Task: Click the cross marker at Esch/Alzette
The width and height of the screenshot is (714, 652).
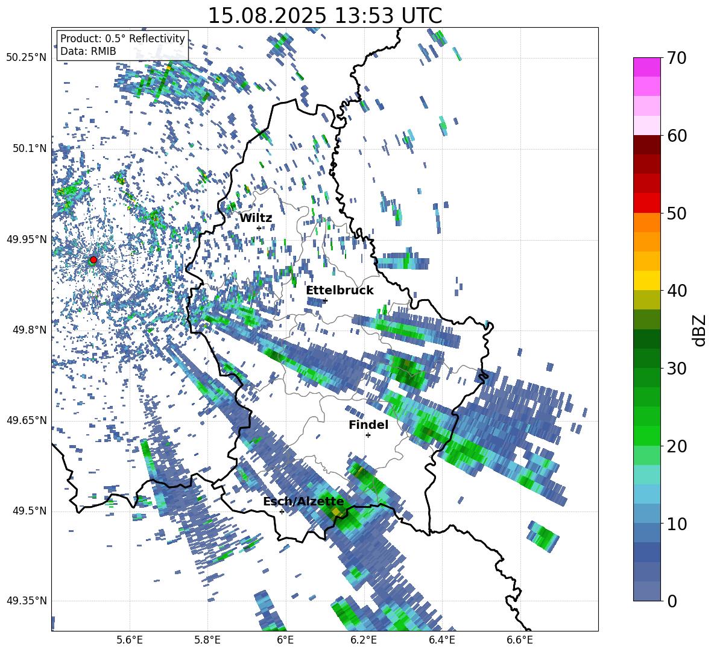Action: click(282, 511)
